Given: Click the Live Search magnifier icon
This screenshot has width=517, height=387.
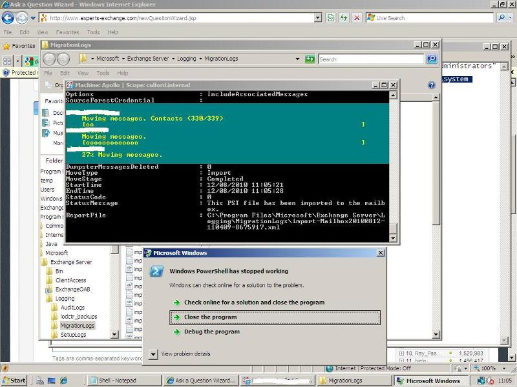Looking at the screenshot, I should coord(501,18).
